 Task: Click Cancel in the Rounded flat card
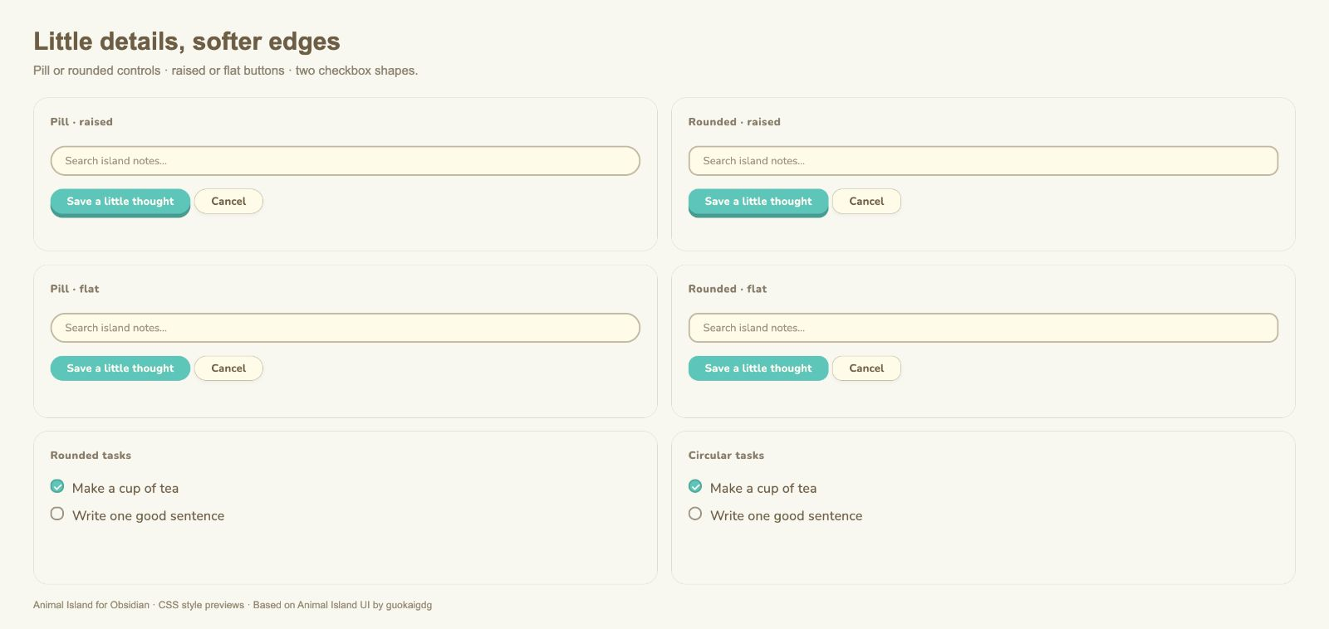(x=866, y=368)
